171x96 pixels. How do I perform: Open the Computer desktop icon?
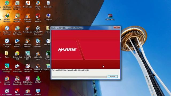pos(48,17)
